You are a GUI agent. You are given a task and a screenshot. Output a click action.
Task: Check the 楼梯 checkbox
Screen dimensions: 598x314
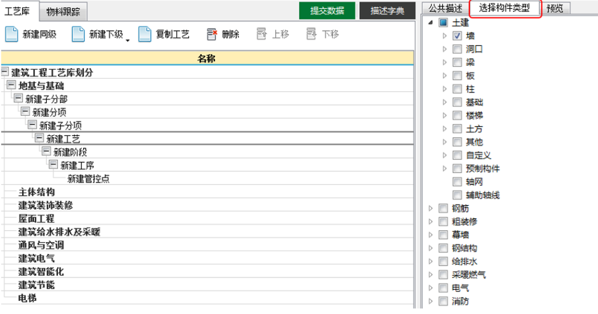click(457, 115)
